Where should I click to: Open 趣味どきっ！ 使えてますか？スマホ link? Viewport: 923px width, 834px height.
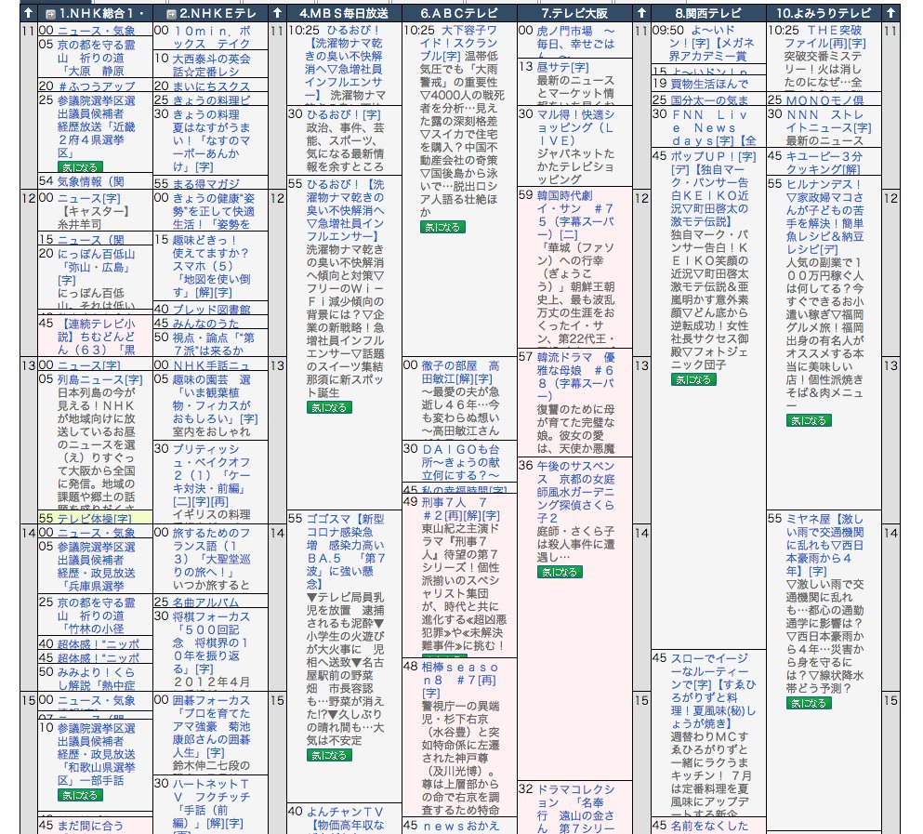(211, 266)
